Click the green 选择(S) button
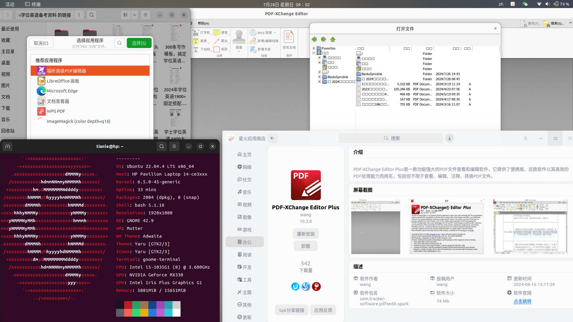 (x=139, y=43)
